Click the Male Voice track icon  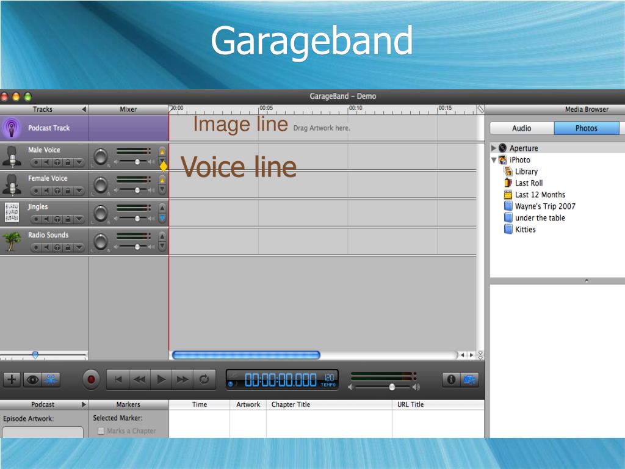[x=12, y=156]
